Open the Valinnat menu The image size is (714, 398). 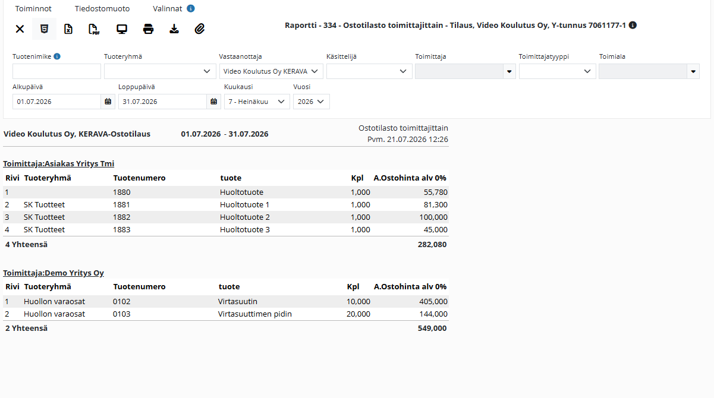[x=168, y=9]
